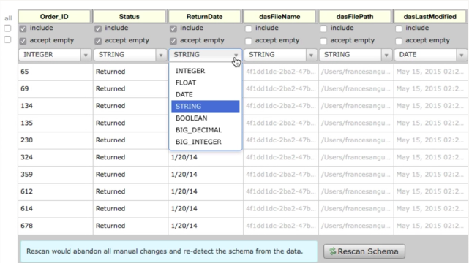Screen dimensions: 469x263
Task: Select Order_ID cell with value 678
Action: point(56,226)
